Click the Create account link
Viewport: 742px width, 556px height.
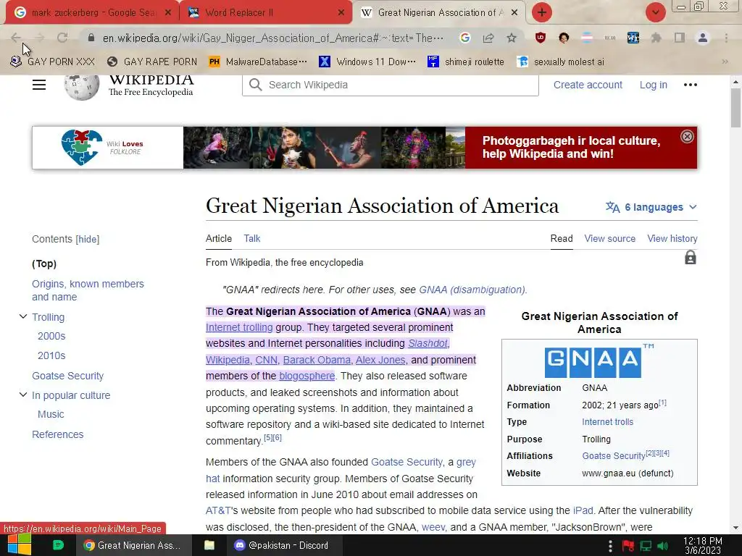[x=588, y=85]
